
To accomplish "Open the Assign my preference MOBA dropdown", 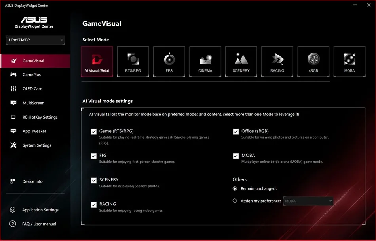I will click(308, 201).
